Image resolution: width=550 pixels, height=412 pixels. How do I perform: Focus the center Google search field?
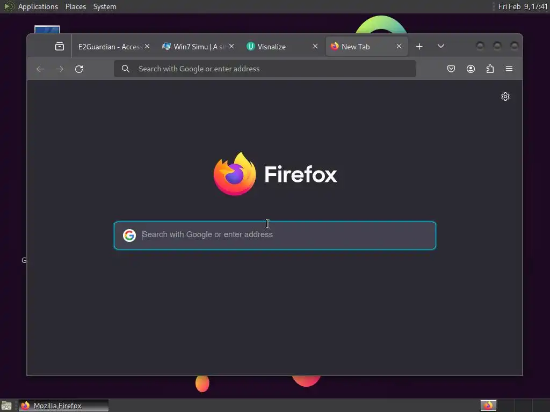point(275,236)
